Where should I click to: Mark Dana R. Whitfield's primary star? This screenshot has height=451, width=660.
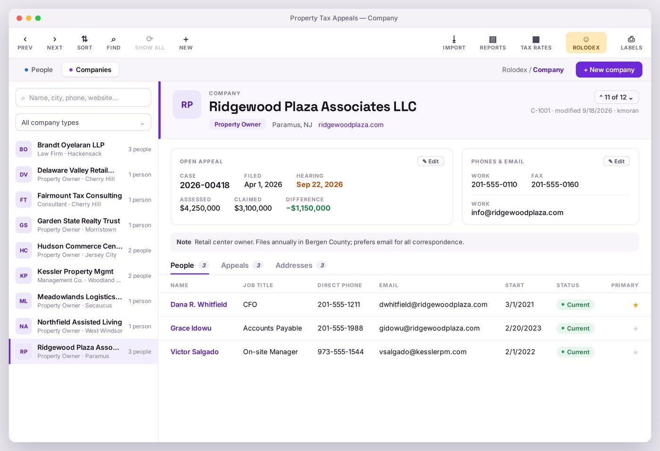pos(635,305)
